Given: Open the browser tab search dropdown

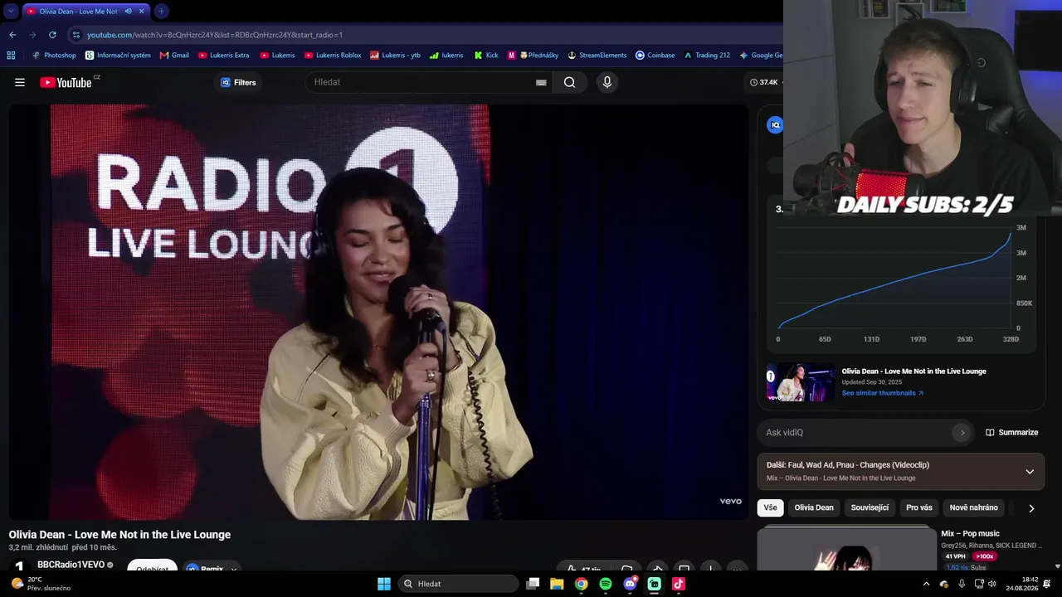Looking at the screenshot, I should click(x=11, y=11).
